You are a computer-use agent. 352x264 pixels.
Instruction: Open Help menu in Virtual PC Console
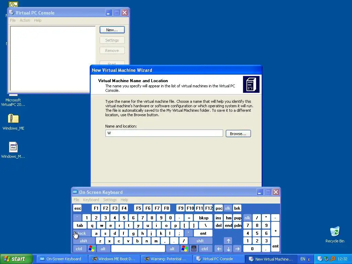tap(38, 20)
